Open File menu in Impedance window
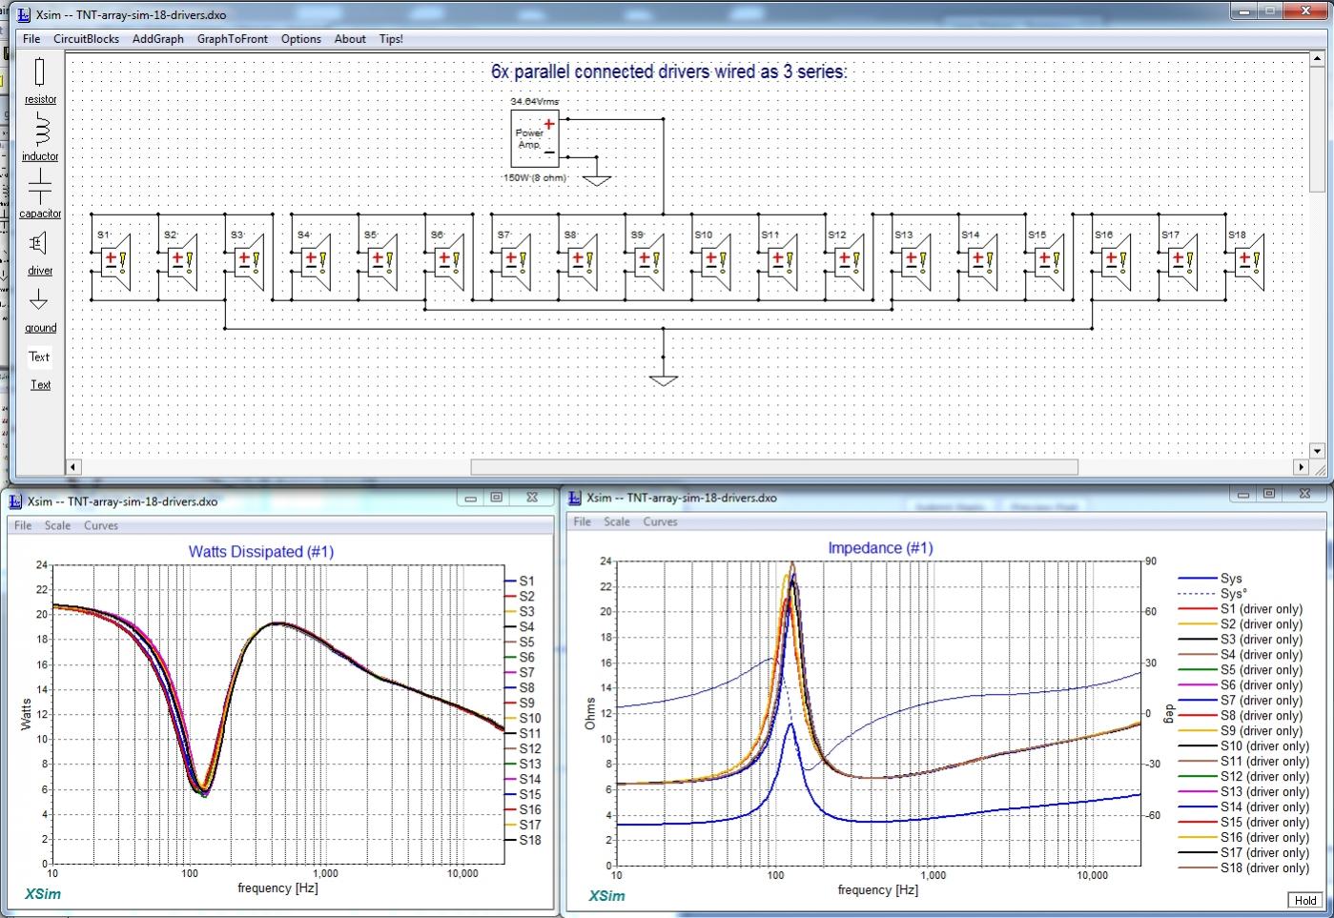The height and width of the screenshot is (918, 1334). click(583, 521)
